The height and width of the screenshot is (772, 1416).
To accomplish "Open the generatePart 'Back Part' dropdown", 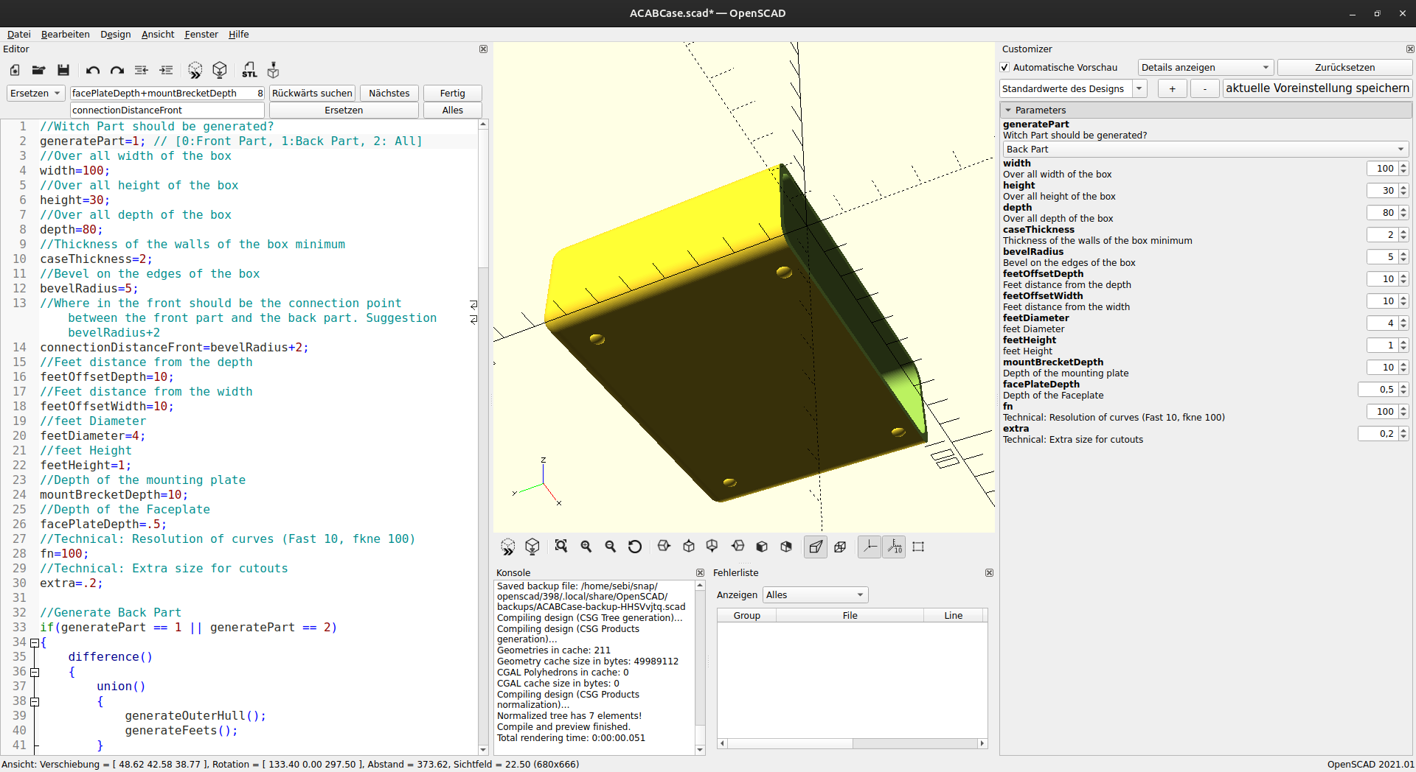I will [x=1205, y=149].
